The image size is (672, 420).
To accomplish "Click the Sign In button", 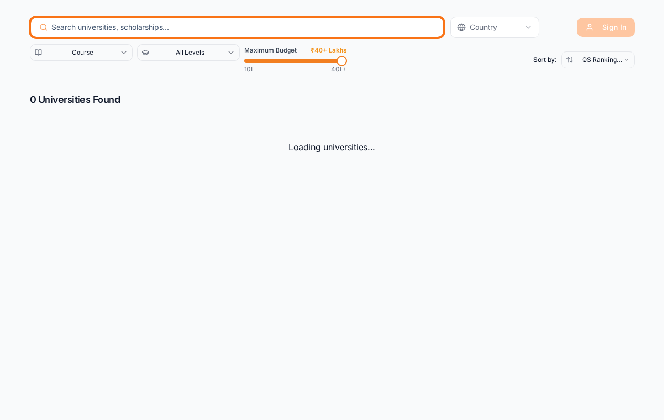I will coord(606,27).
